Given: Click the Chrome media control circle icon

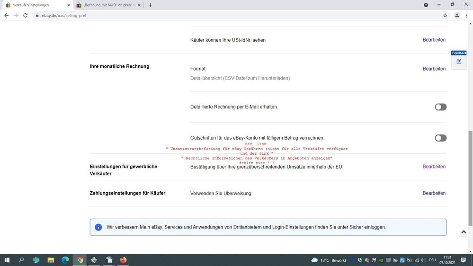Looking at the screenshot, I should (426, 5).
